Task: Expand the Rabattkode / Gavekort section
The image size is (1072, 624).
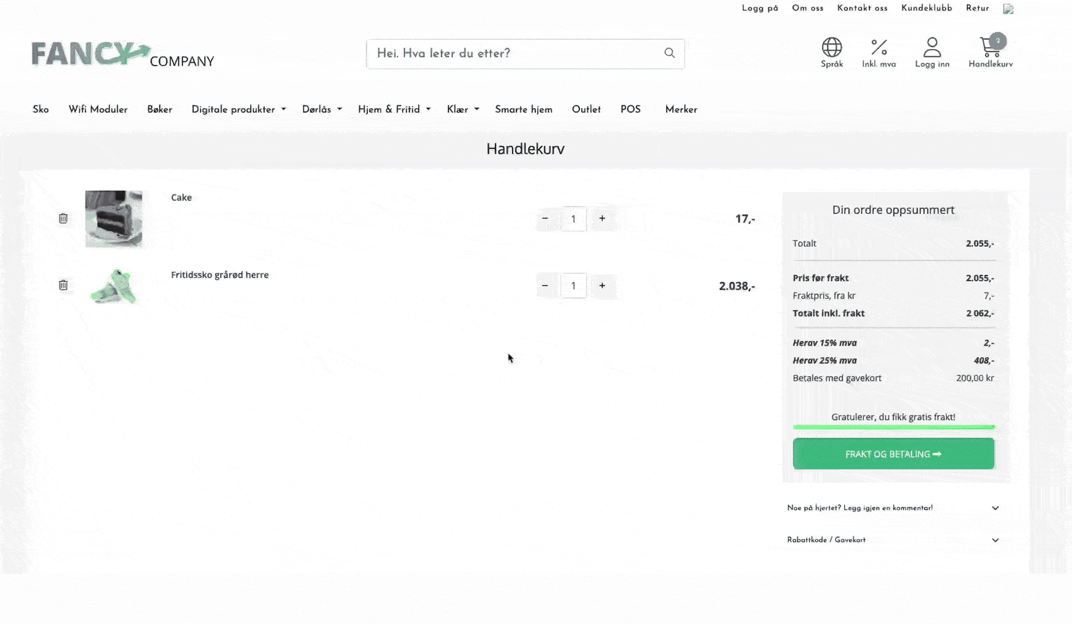Action: pyautogui.click(x=893, y=540)
